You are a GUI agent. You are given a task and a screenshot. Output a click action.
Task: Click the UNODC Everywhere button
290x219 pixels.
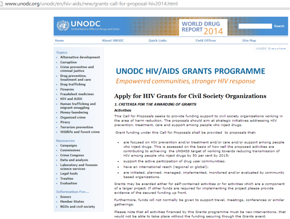[271, 49]
